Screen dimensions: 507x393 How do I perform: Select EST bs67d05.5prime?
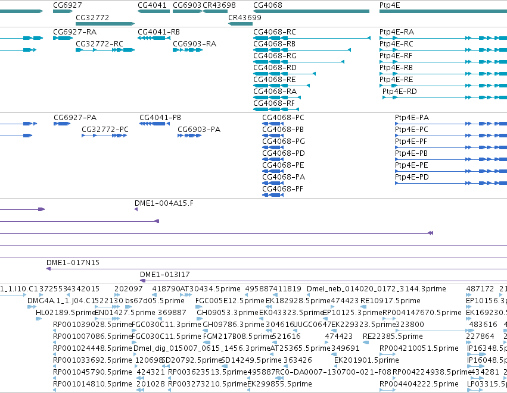128,307
